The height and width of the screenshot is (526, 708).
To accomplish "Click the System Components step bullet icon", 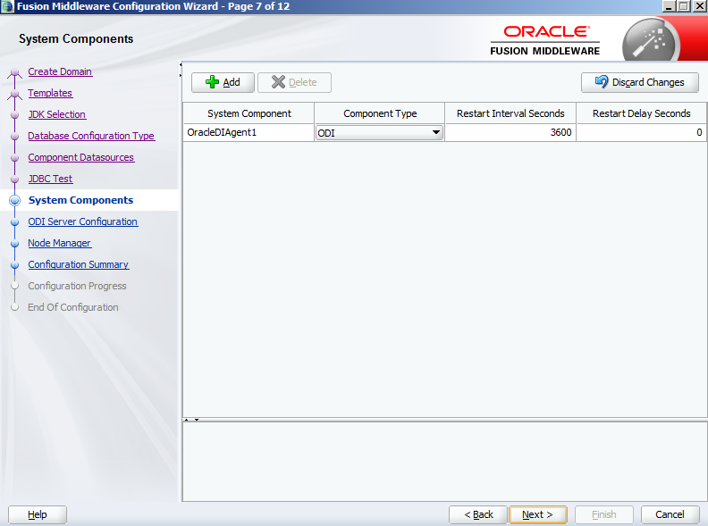I will coord(14,201).
